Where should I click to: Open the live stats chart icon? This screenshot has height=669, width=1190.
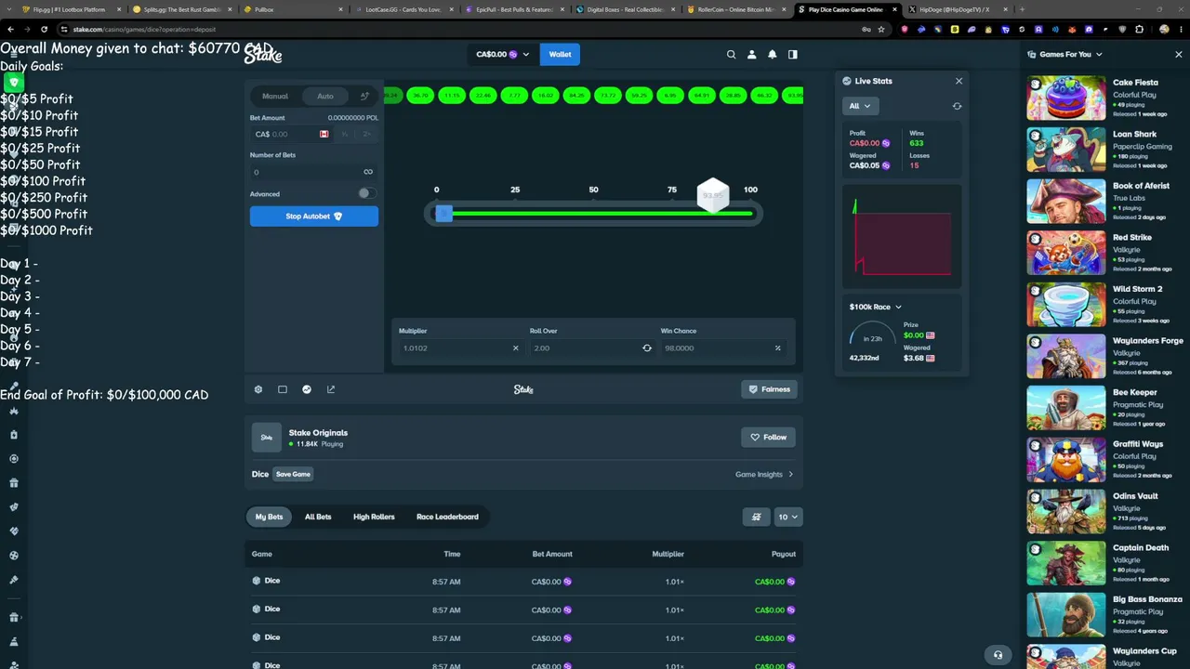307,389
